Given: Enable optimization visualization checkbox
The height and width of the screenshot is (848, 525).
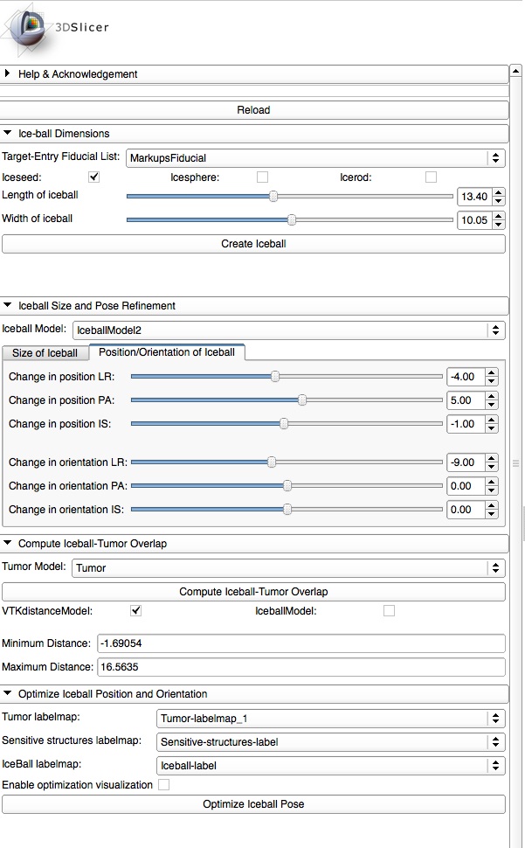Looking at the screenshot, I should coord(163,785).
